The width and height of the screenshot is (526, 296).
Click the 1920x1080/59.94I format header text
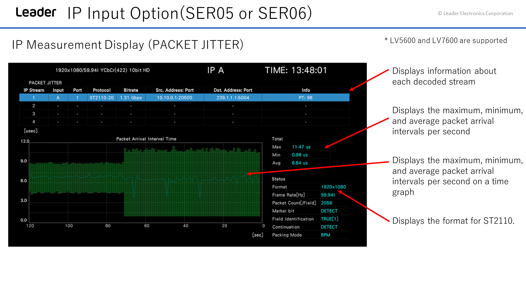[x=102, y=70]
